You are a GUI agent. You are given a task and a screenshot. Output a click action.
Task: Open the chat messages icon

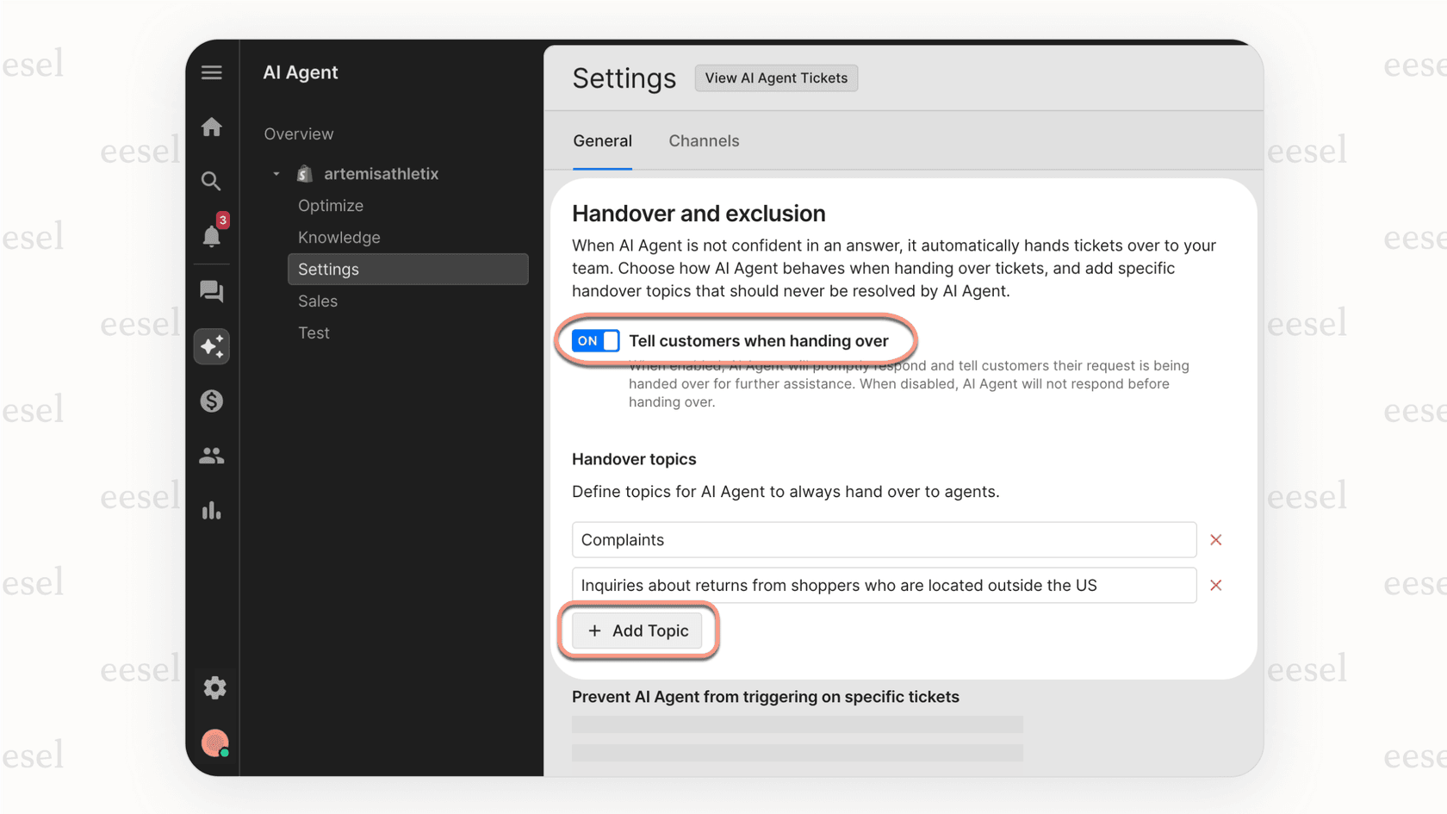click(x=212, y=292)
